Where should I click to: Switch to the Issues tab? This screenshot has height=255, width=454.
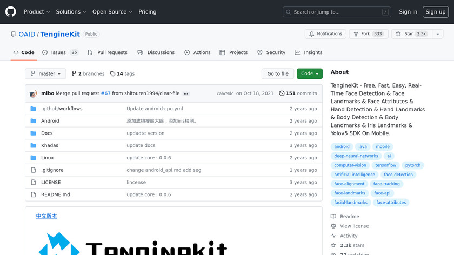[60, 52]
